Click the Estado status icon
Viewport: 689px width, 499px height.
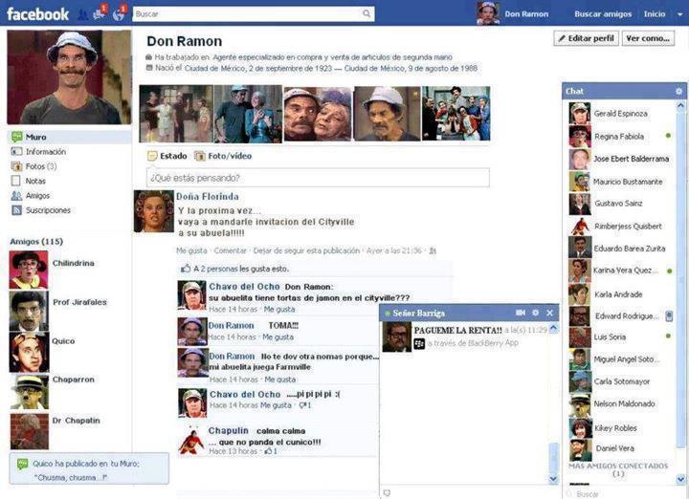point(152,156)
